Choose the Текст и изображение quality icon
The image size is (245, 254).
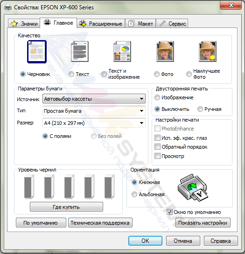(x=122, y=52)
